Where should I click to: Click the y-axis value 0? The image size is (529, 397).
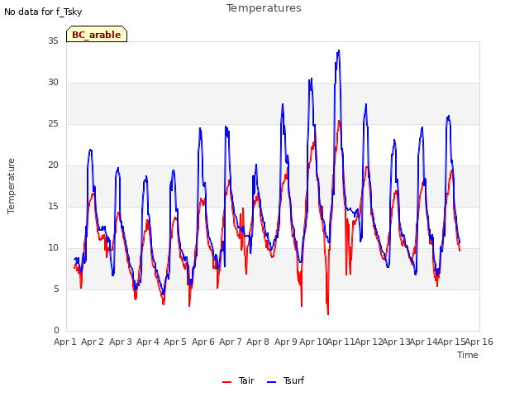(x=56, y=331)
